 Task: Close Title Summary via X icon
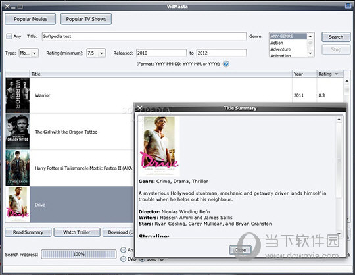pos(139,108)
